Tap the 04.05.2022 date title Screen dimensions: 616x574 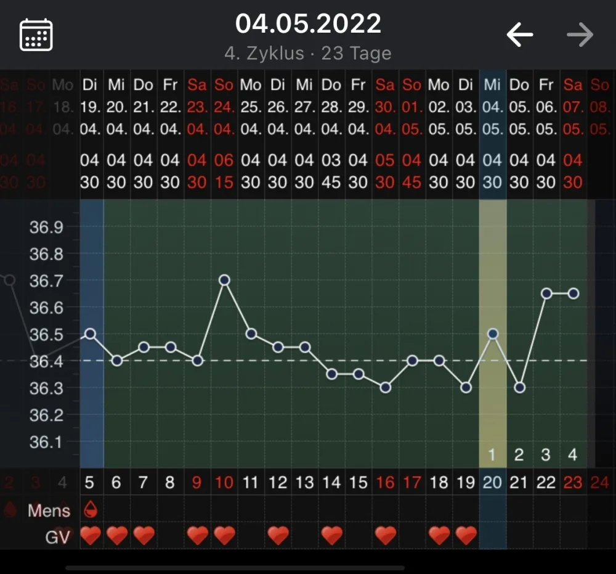[309, 23]
